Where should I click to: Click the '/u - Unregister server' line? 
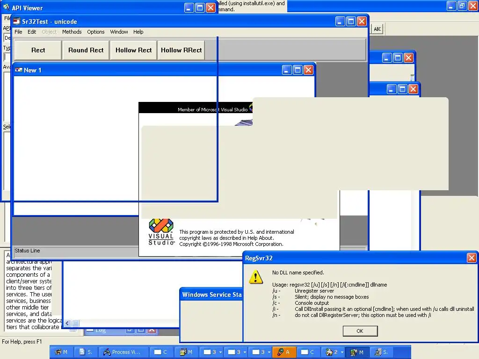pyautogui.click(x=303, y=291)
